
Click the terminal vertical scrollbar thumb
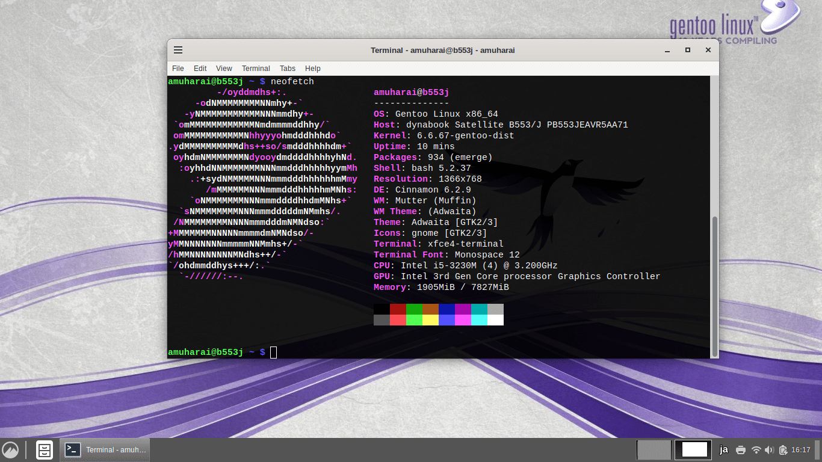pyautogui.click(x=714, y=286)
